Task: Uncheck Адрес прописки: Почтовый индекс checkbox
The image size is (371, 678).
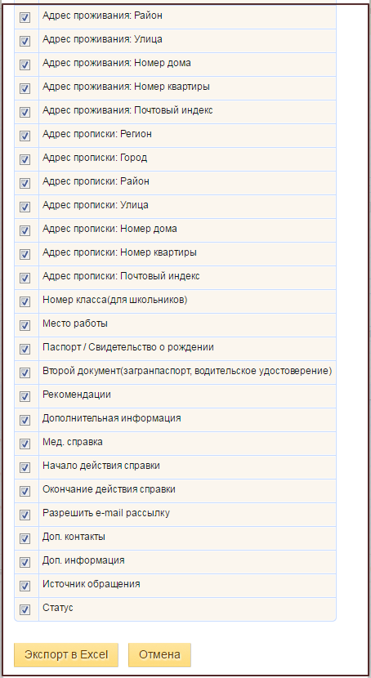Action: click(25, 278)
